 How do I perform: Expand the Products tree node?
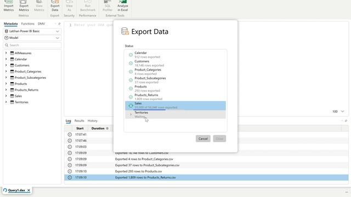(x=6, y=84)
